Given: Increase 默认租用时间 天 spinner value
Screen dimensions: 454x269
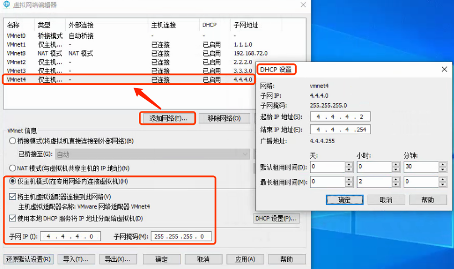Looking at the screenshot, I should point(348,164).
